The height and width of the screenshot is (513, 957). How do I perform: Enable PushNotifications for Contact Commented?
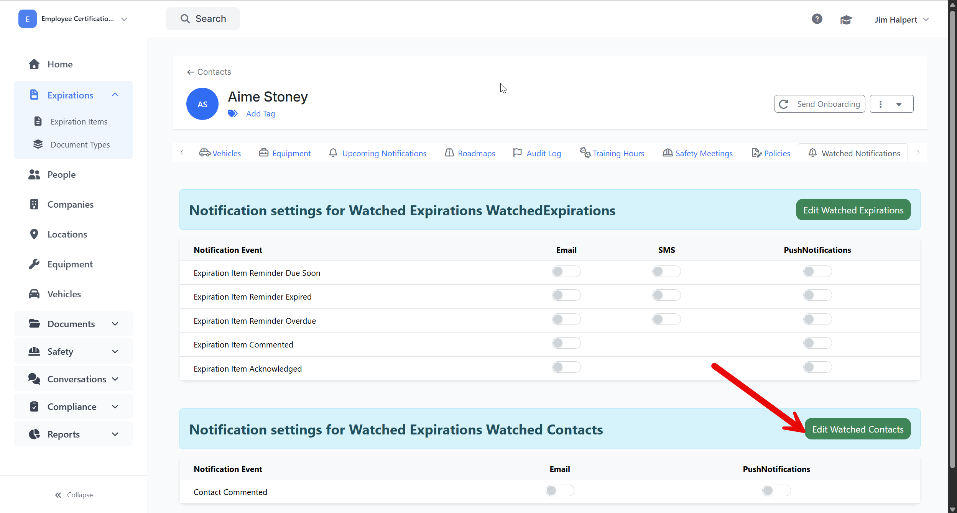point(776,490)
